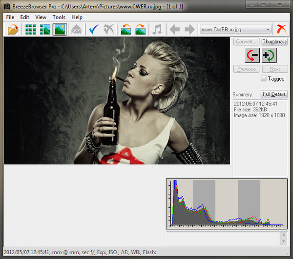Click the red X delete icon

click(282, 29)
